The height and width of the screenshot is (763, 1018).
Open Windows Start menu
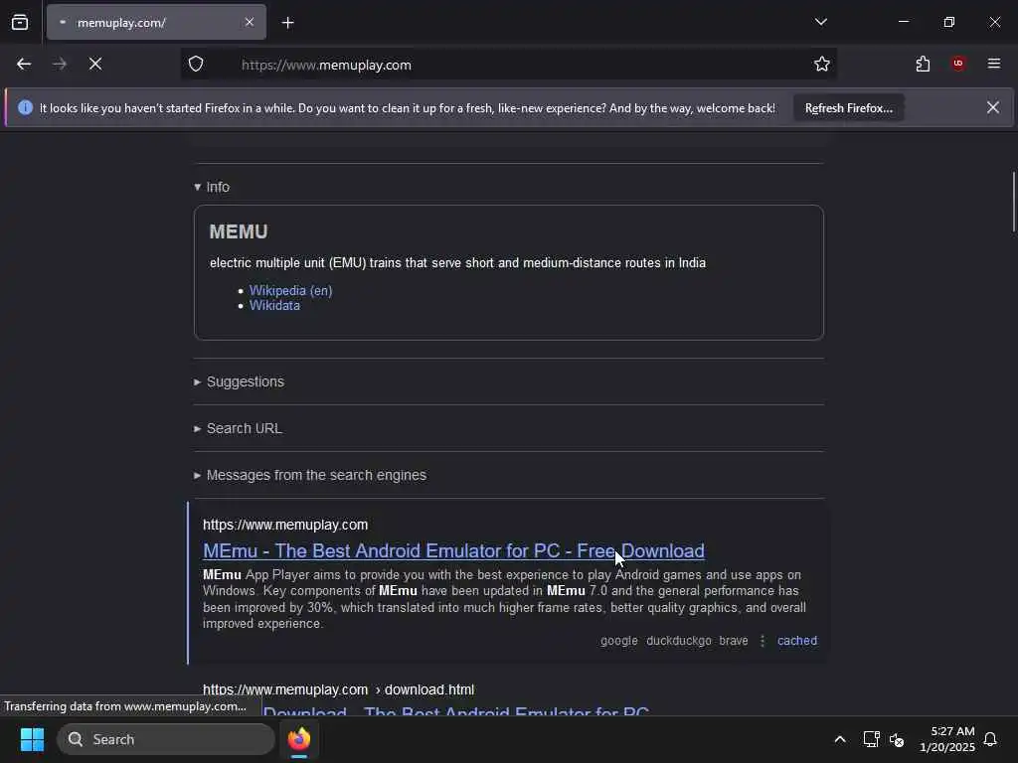pos(32,739)
